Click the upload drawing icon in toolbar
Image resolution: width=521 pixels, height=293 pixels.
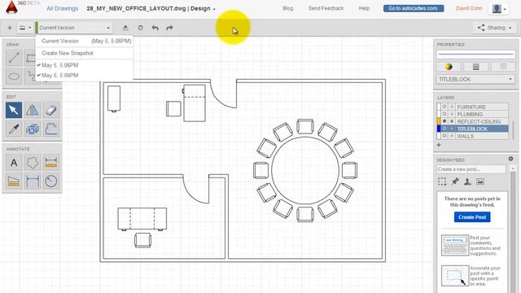pyautogui.click(x=125, y=28)
